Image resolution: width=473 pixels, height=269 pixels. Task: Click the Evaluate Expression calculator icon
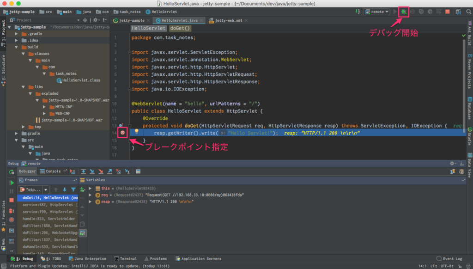pyautogui.click(x=138, y=171)
